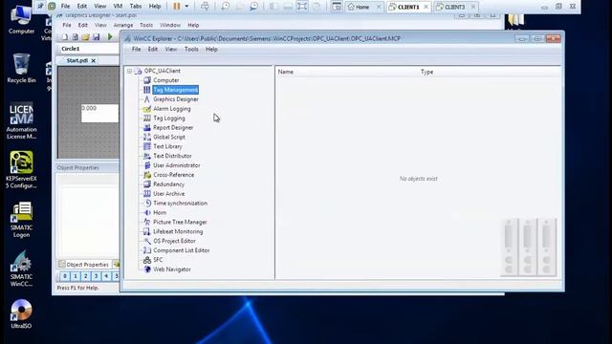Click the Report Designer icon
The height and width of the screenshot is (344, 612).
tap(147, 127)
